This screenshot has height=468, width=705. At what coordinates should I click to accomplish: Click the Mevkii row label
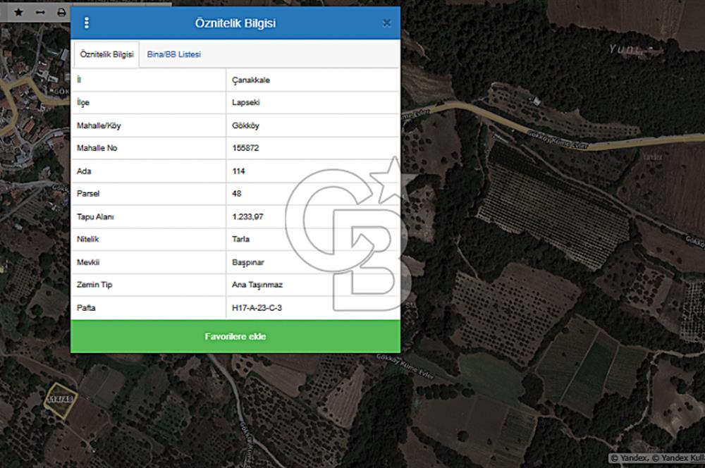88,262
